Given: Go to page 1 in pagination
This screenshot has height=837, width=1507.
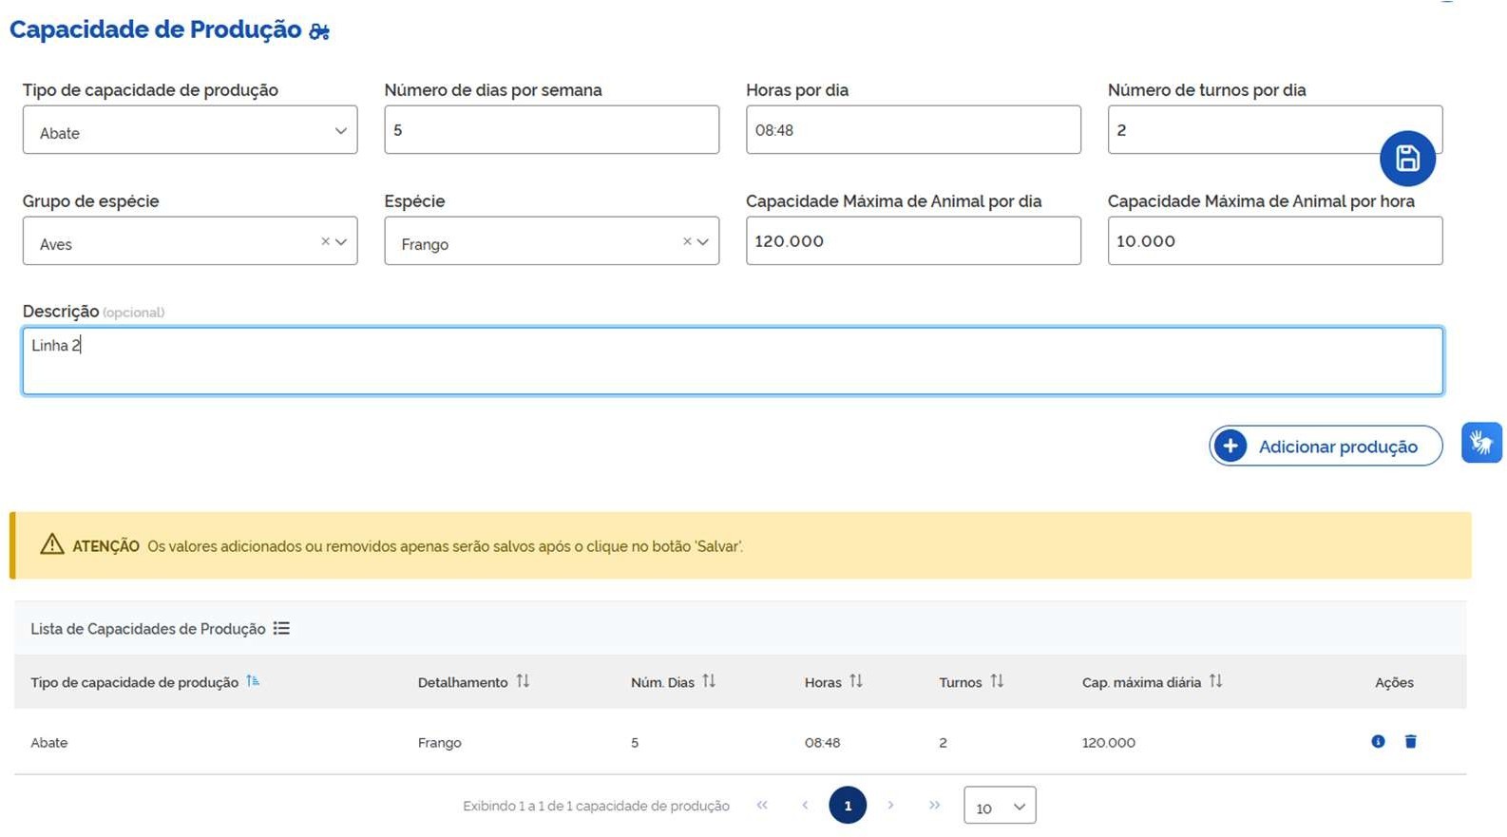Looking at the screenshot, I should coord(848,806).
